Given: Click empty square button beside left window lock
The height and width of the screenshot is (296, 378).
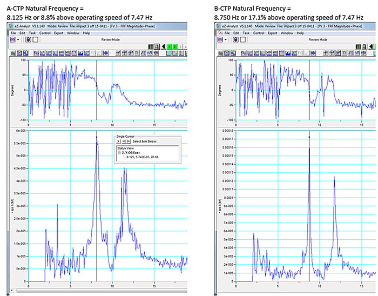Looking at the screenshot, I should click(x=36, y=39).
